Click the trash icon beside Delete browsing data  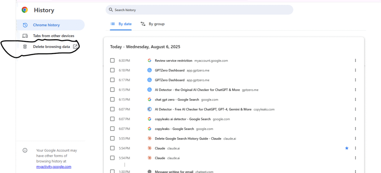[25, 46]
